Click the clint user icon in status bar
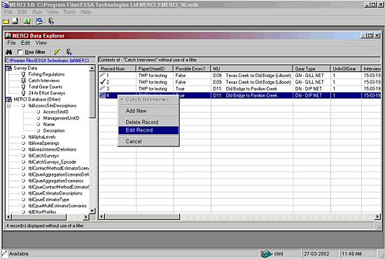 click(266, 253)
